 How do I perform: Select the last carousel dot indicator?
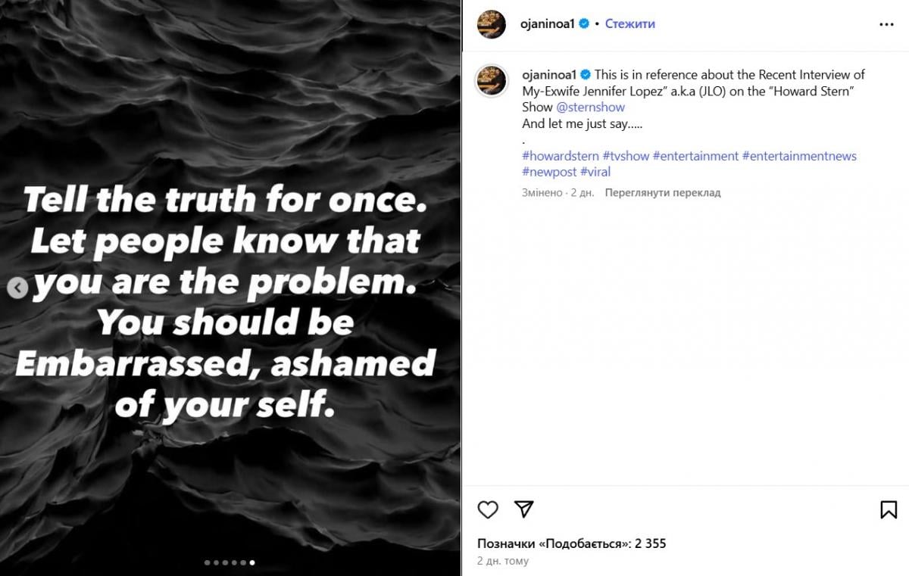(252, 562)
